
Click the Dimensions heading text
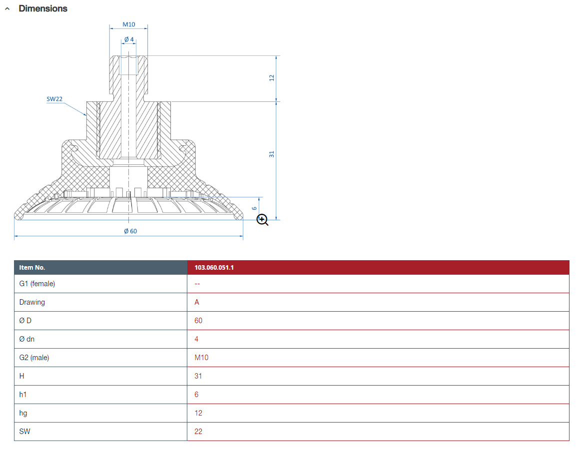pos(43,8)
